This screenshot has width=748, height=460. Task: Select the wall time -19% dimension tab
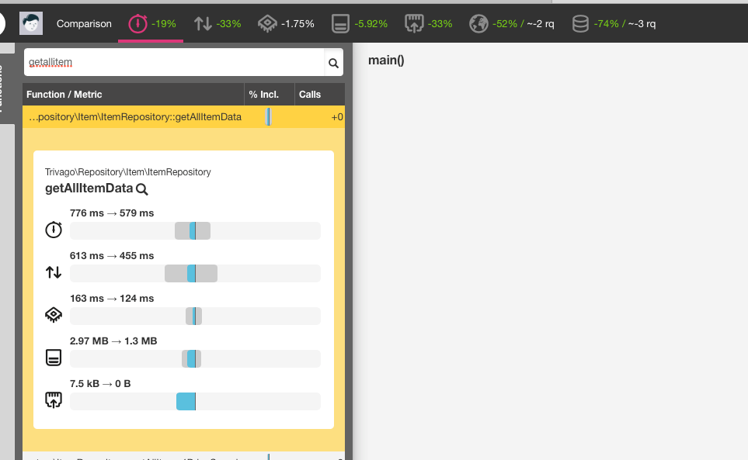tap(151, 23)
